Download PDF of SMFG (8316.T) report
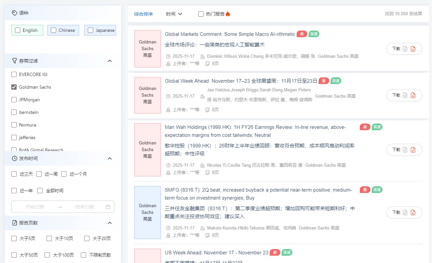Viewport: 432px width, 263px height. [413, 213]
